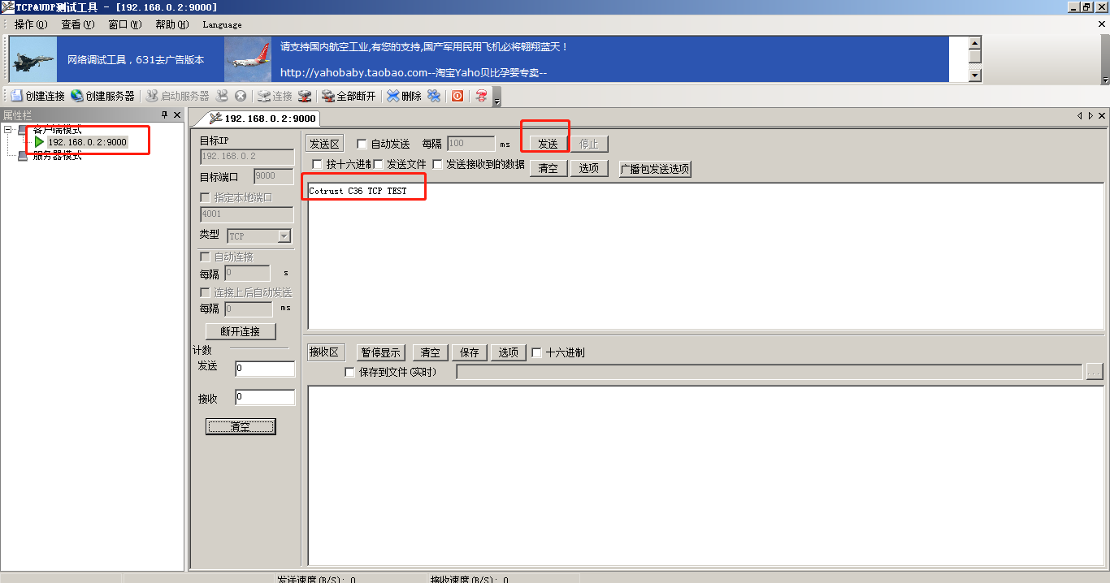Enable the 十六进制 receive checkbox
The image size is (1110, 583).
(x=536, y=352)
